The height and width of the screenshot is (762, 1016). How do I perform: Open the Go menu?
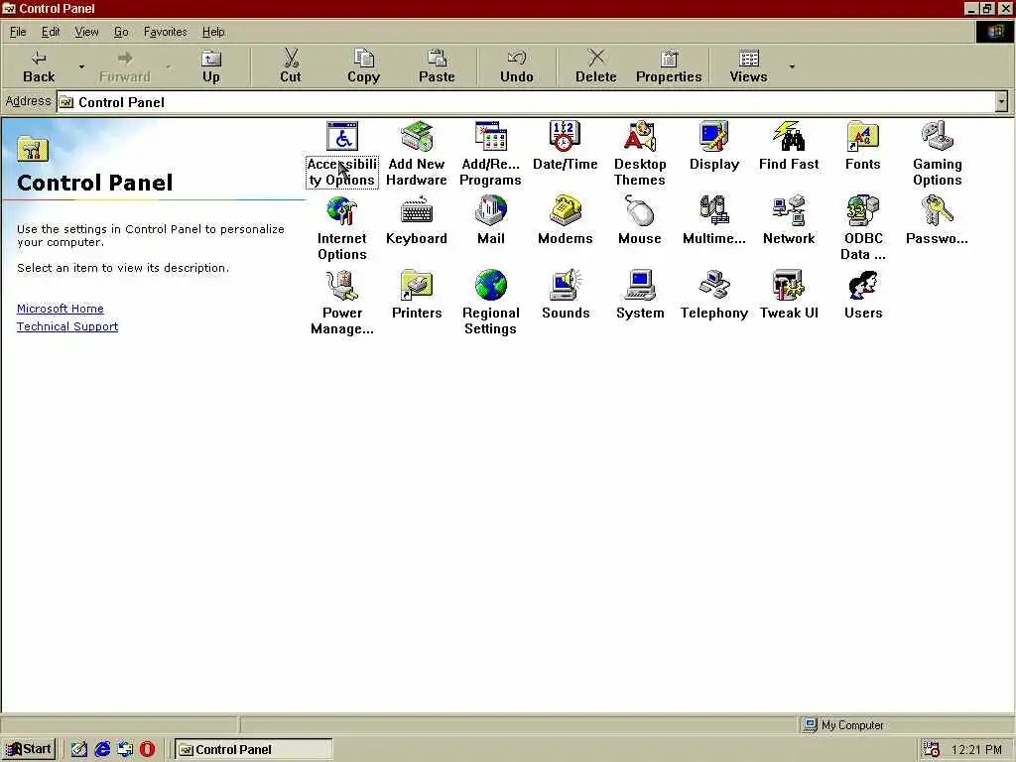pos(121,32)
